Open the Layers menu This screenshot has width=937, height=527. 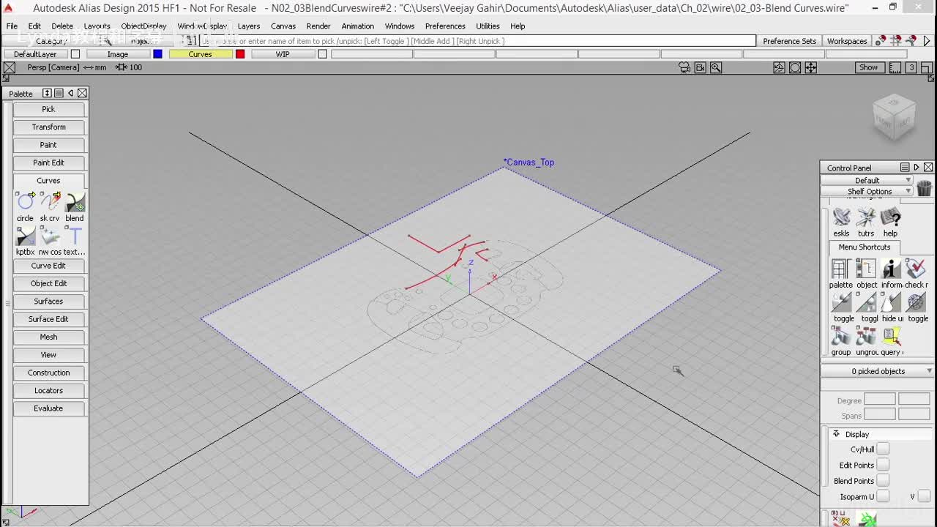[248, 26]
